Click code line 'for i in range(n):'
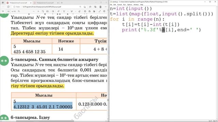Viewport: 218px width, 122px height. pyautogui.click(x=137, y=19)
